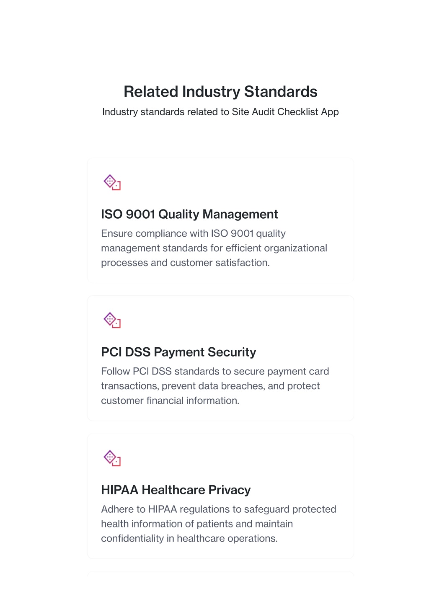The image size is (429, 607).
Task: Click the ISO 9001 card diamond icon
Action: coord(112,183)
